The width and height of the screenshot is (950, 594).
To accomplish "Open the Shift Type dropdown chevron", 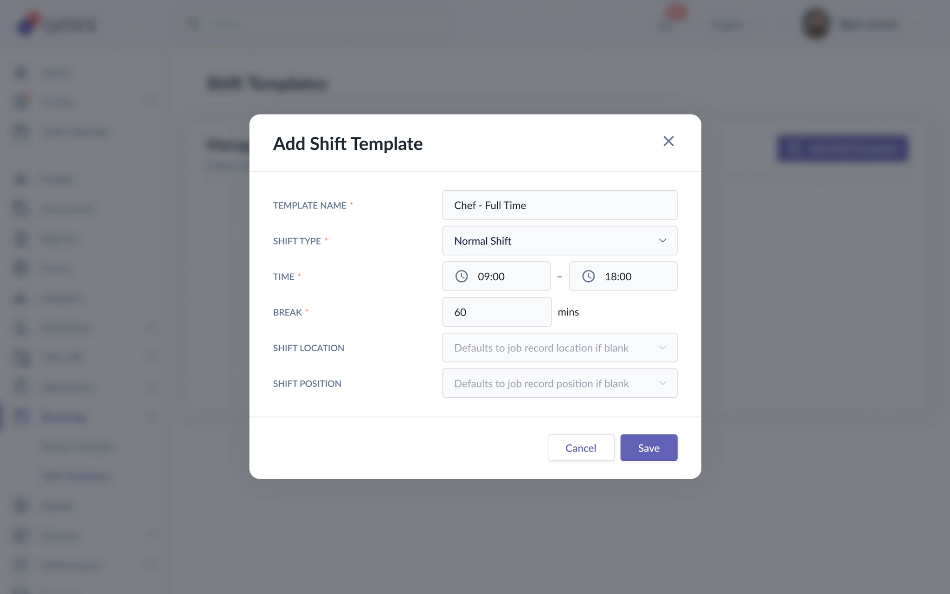I will tap(662, 241).
